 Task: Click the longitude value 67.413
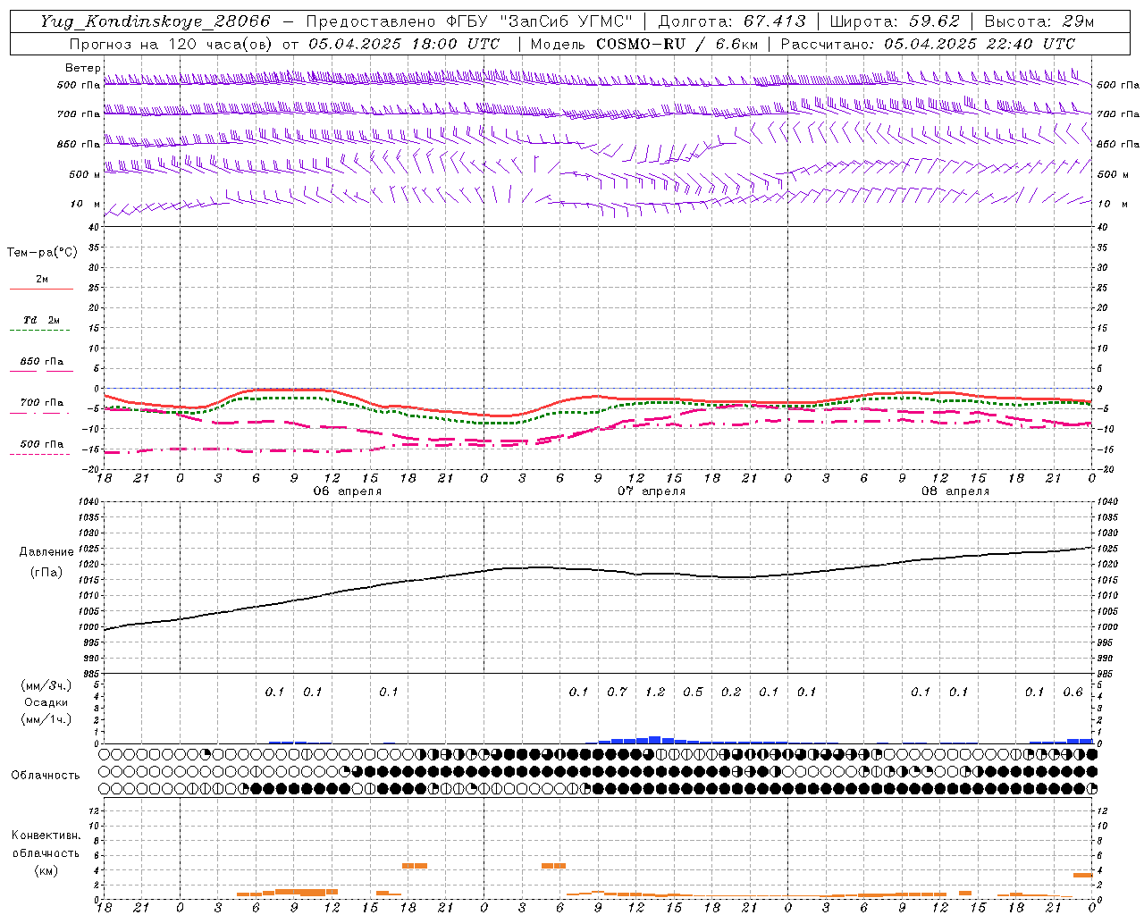tap(774, 21)
